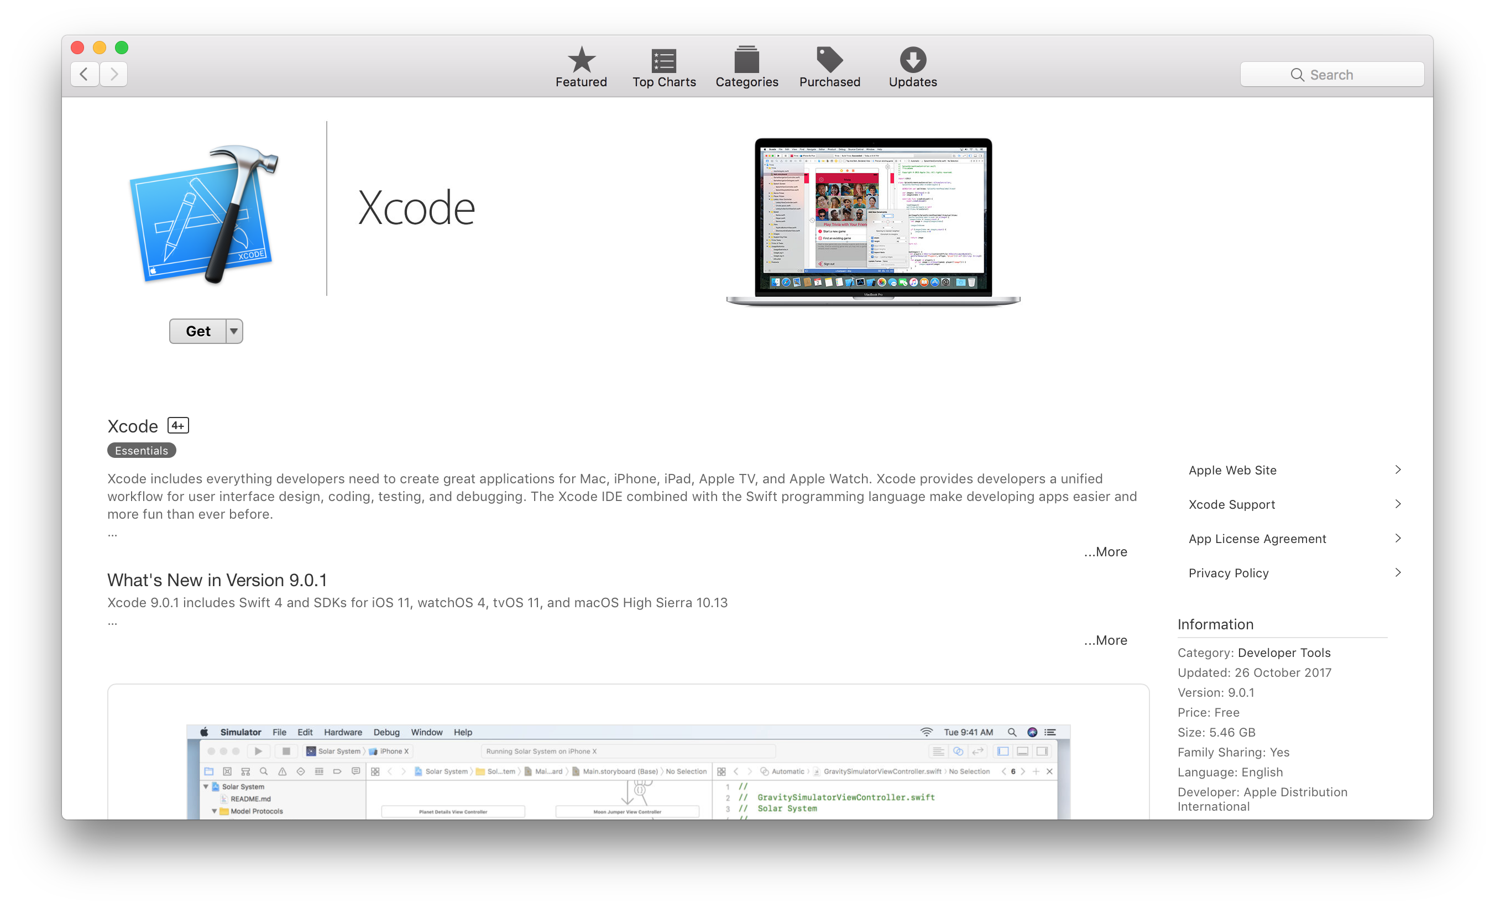Expand the ...More under What's New
Screen dimensions: 1495x908
point(1107,639)
